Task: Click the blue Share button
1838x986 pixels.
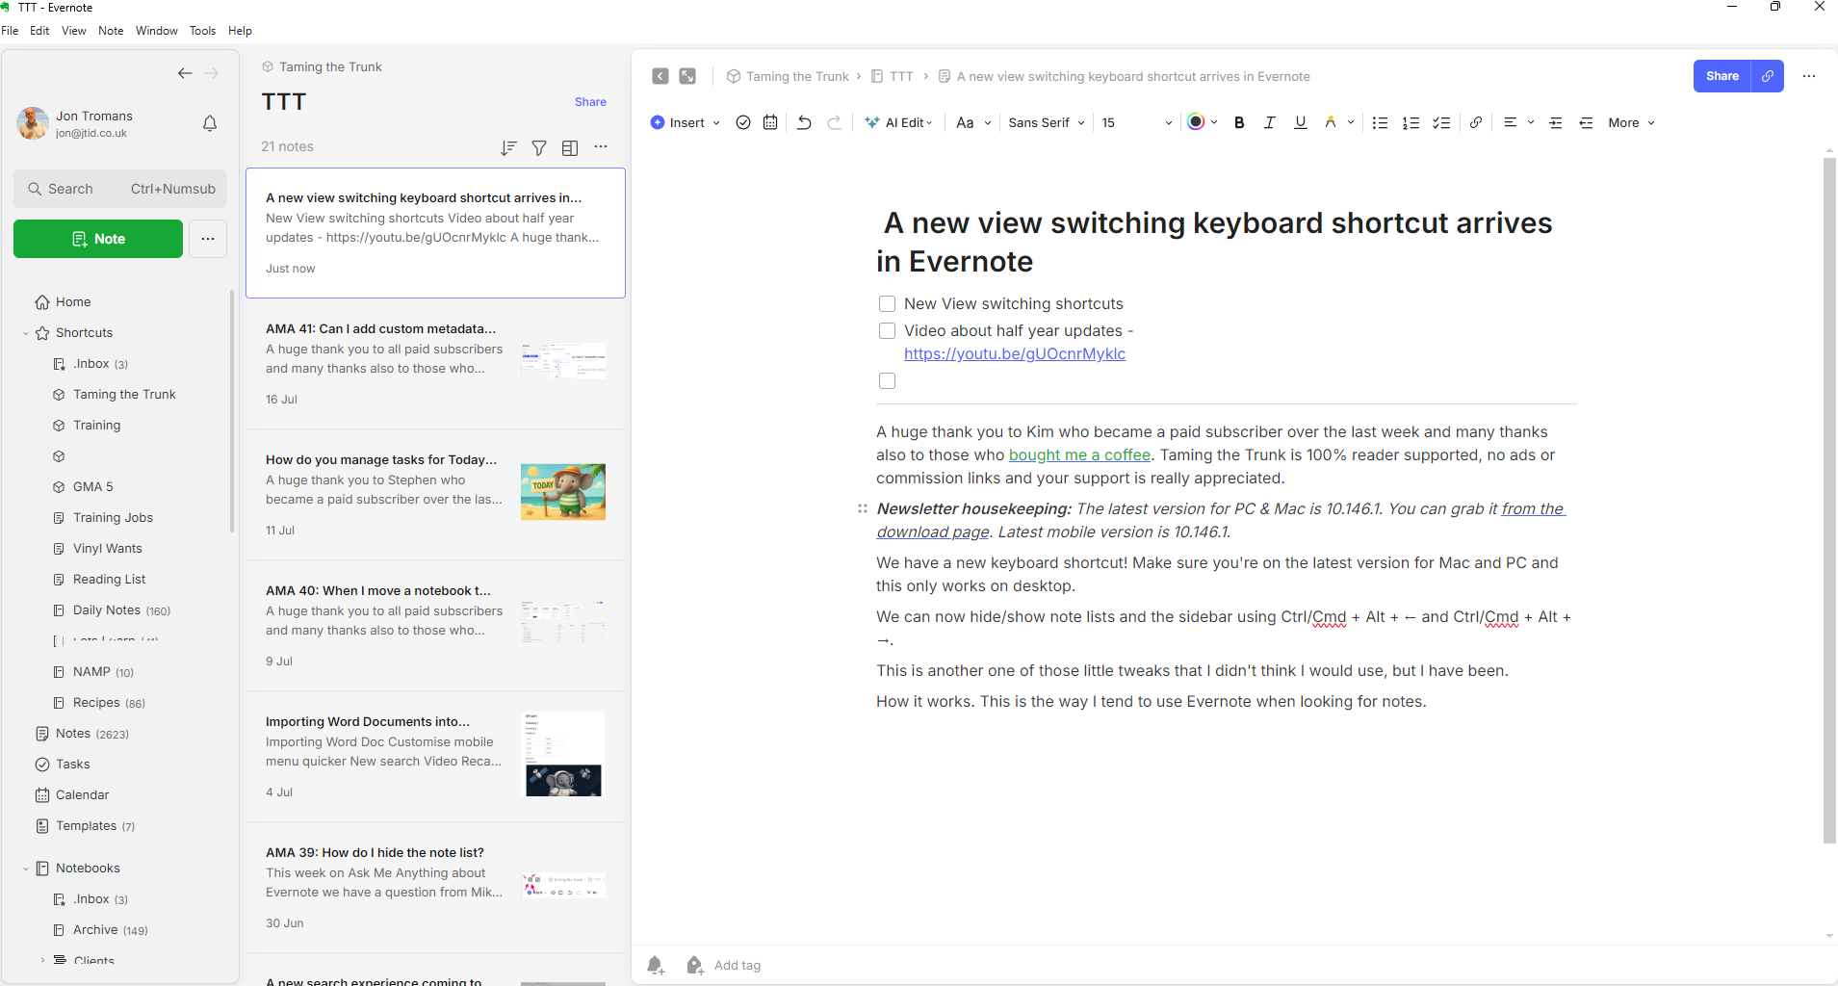Action: click(x=1722, y=76)
